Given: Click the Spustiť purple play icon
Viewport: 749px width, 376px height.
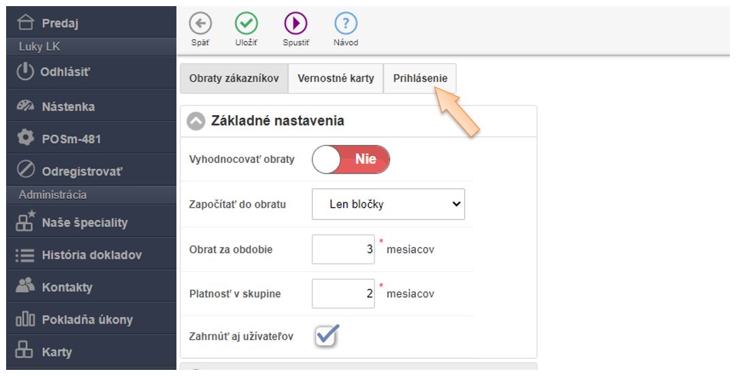Looking at the screenshot, I should (296, 24).
